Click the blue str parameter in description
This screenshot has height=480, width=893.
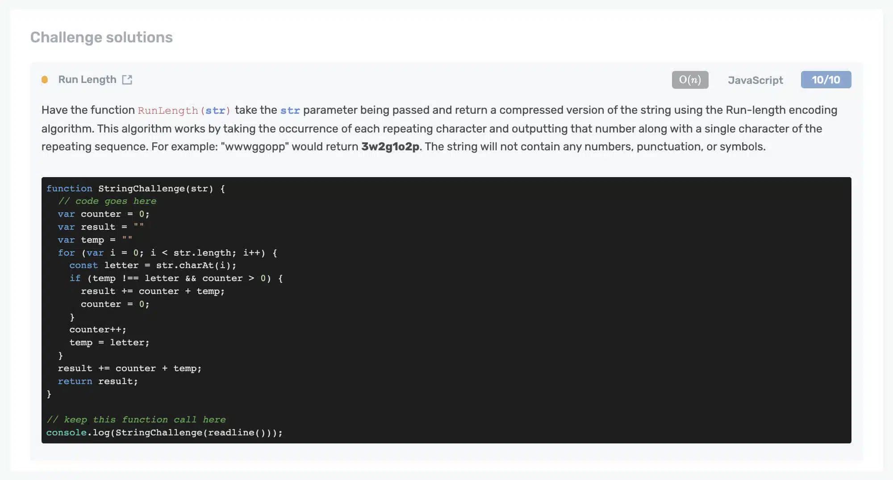tap(290, 111)
